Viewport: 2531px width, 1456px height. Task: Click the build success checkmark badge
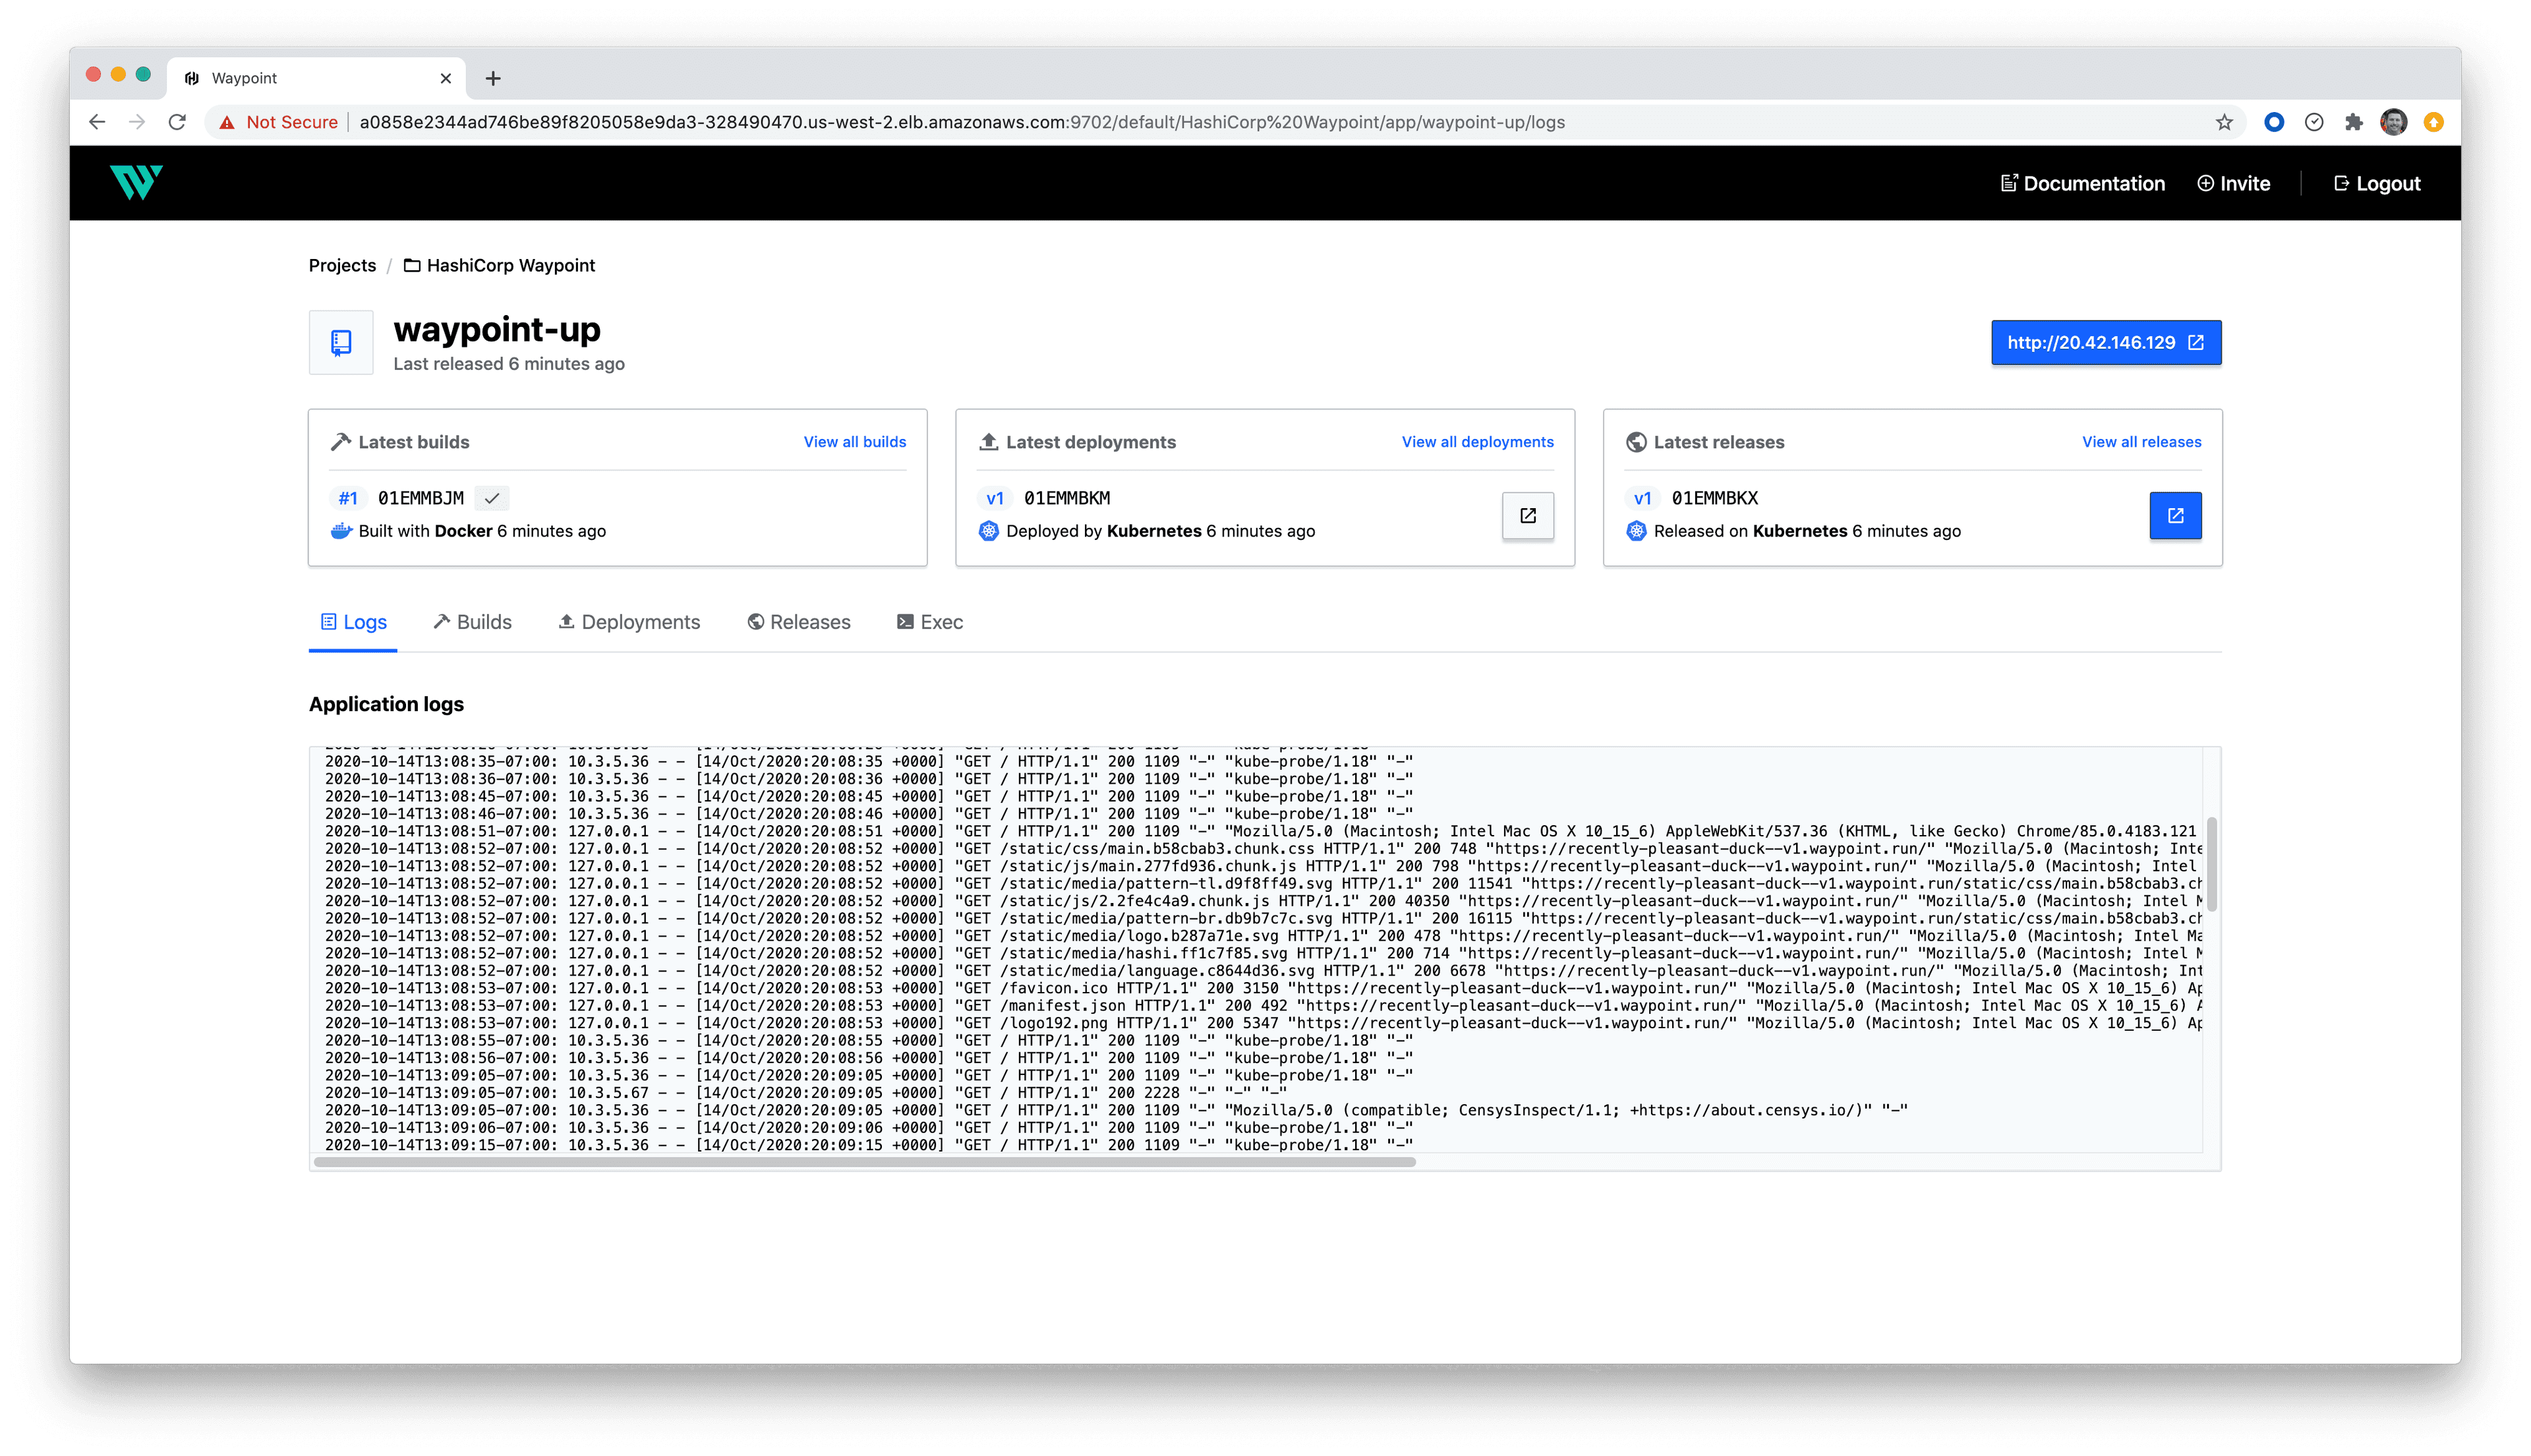click(492, 498)
